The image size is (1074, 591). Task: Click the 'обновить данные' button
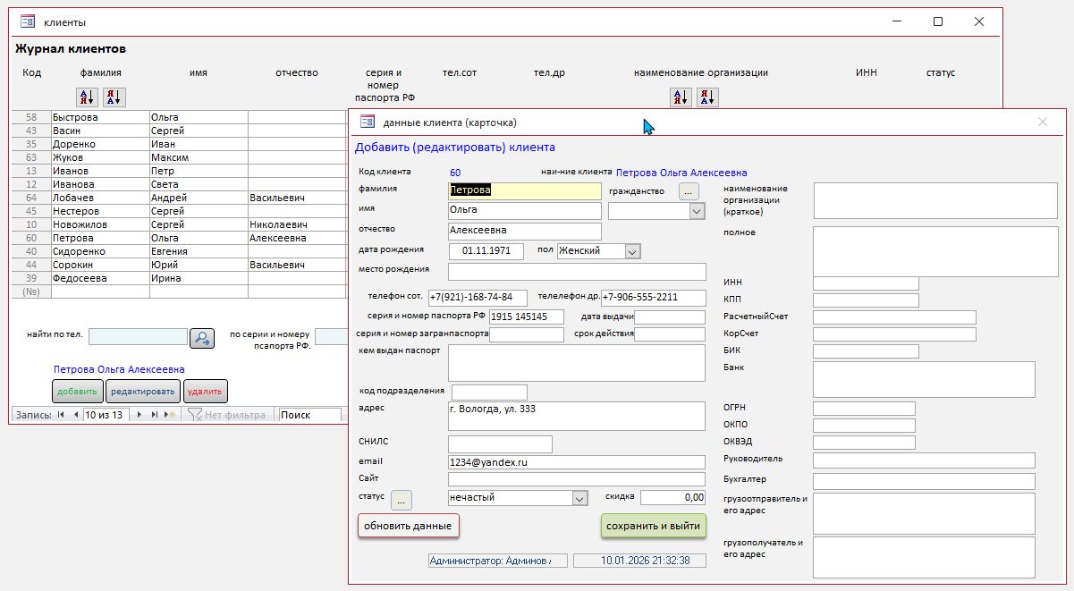[408, 526]
